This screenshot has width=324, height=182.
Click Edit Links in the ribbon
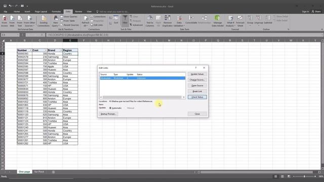(97, 25)
